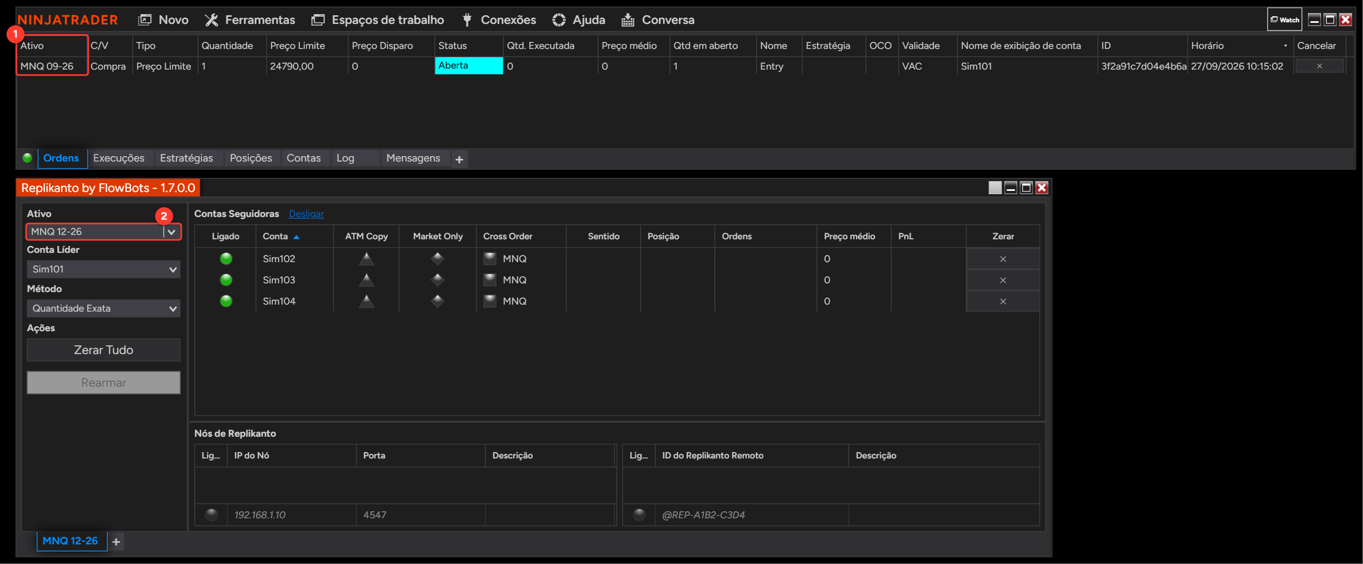
Task: Click the Status column header
Action: coord(468,46)
